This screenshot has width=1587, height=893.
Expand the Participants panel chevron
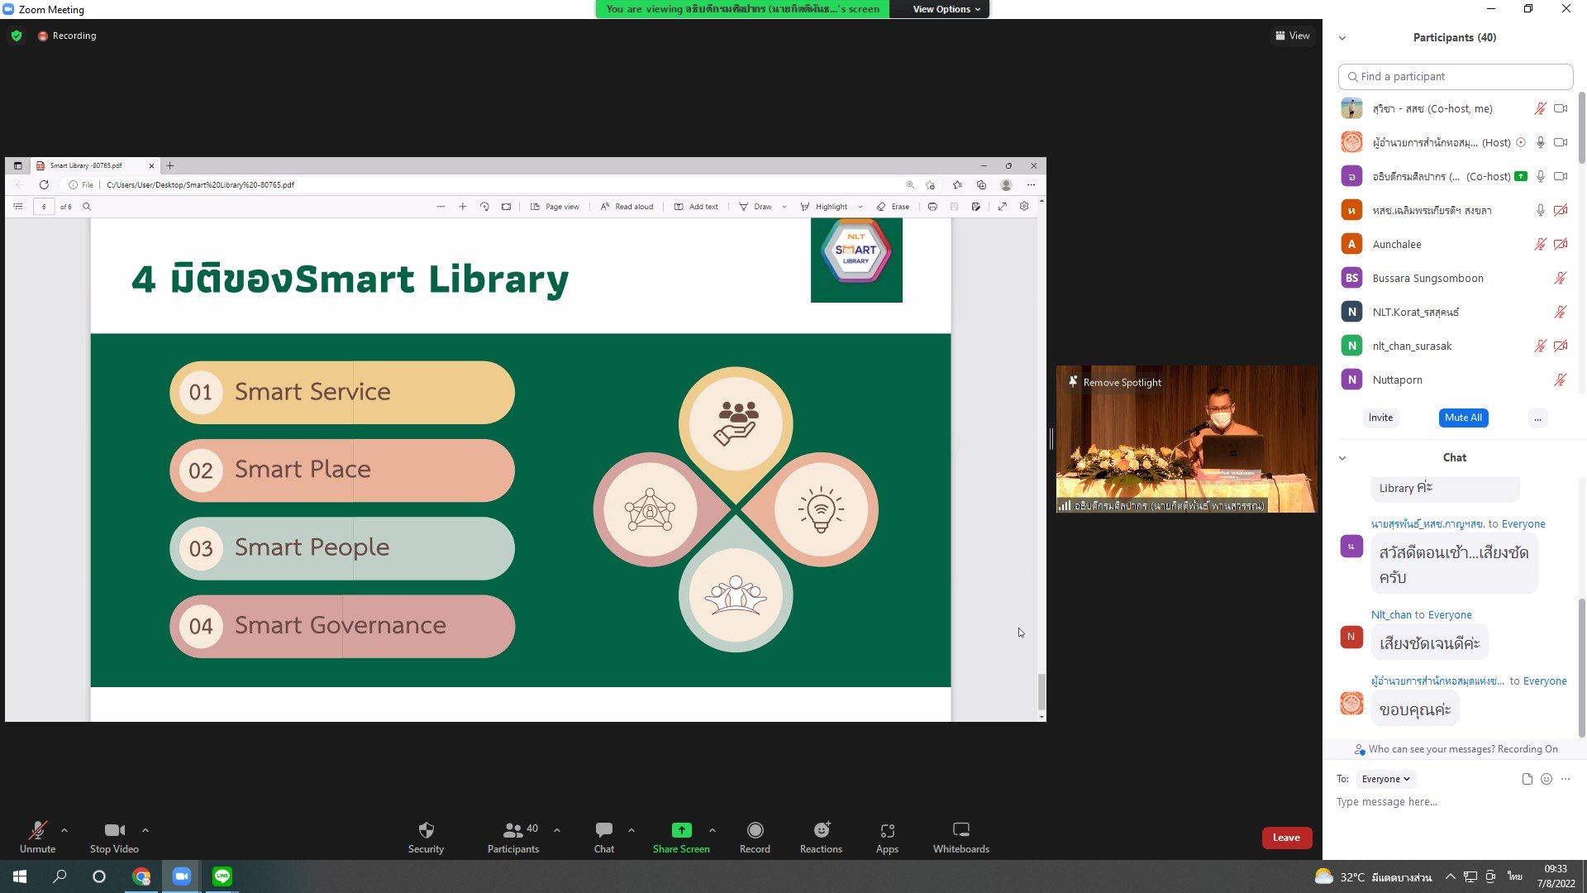[x=1343, y=37]
